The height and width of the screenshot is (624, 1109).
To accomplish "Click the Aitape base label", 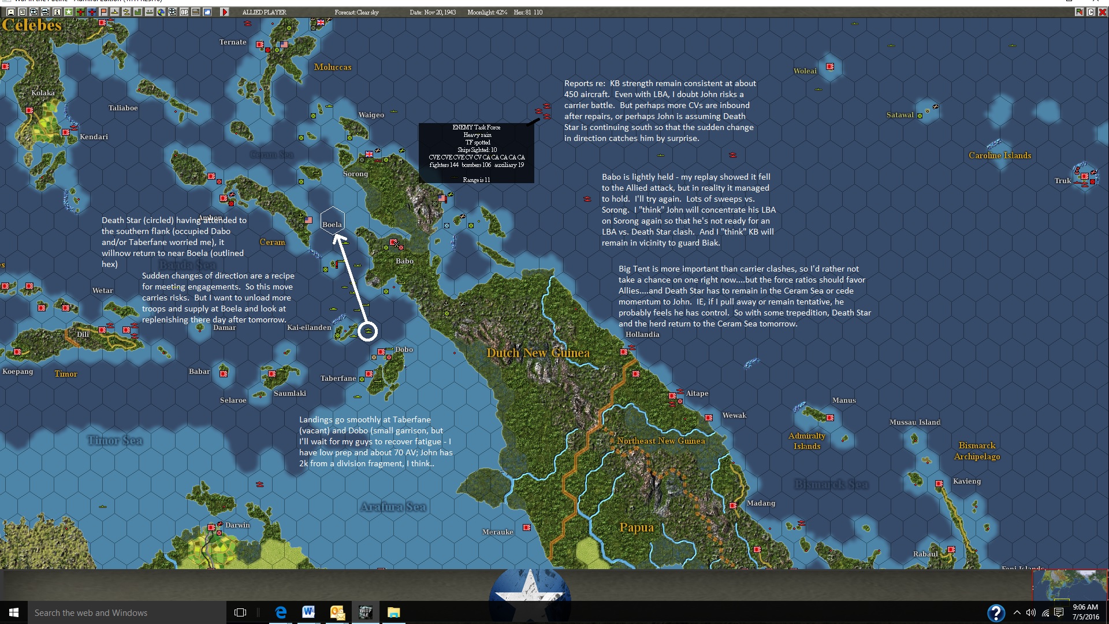I will (697, 393).
